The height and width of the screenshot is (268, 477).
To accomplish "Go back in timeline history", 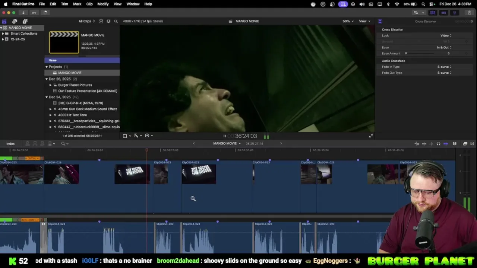I will 193,144.
